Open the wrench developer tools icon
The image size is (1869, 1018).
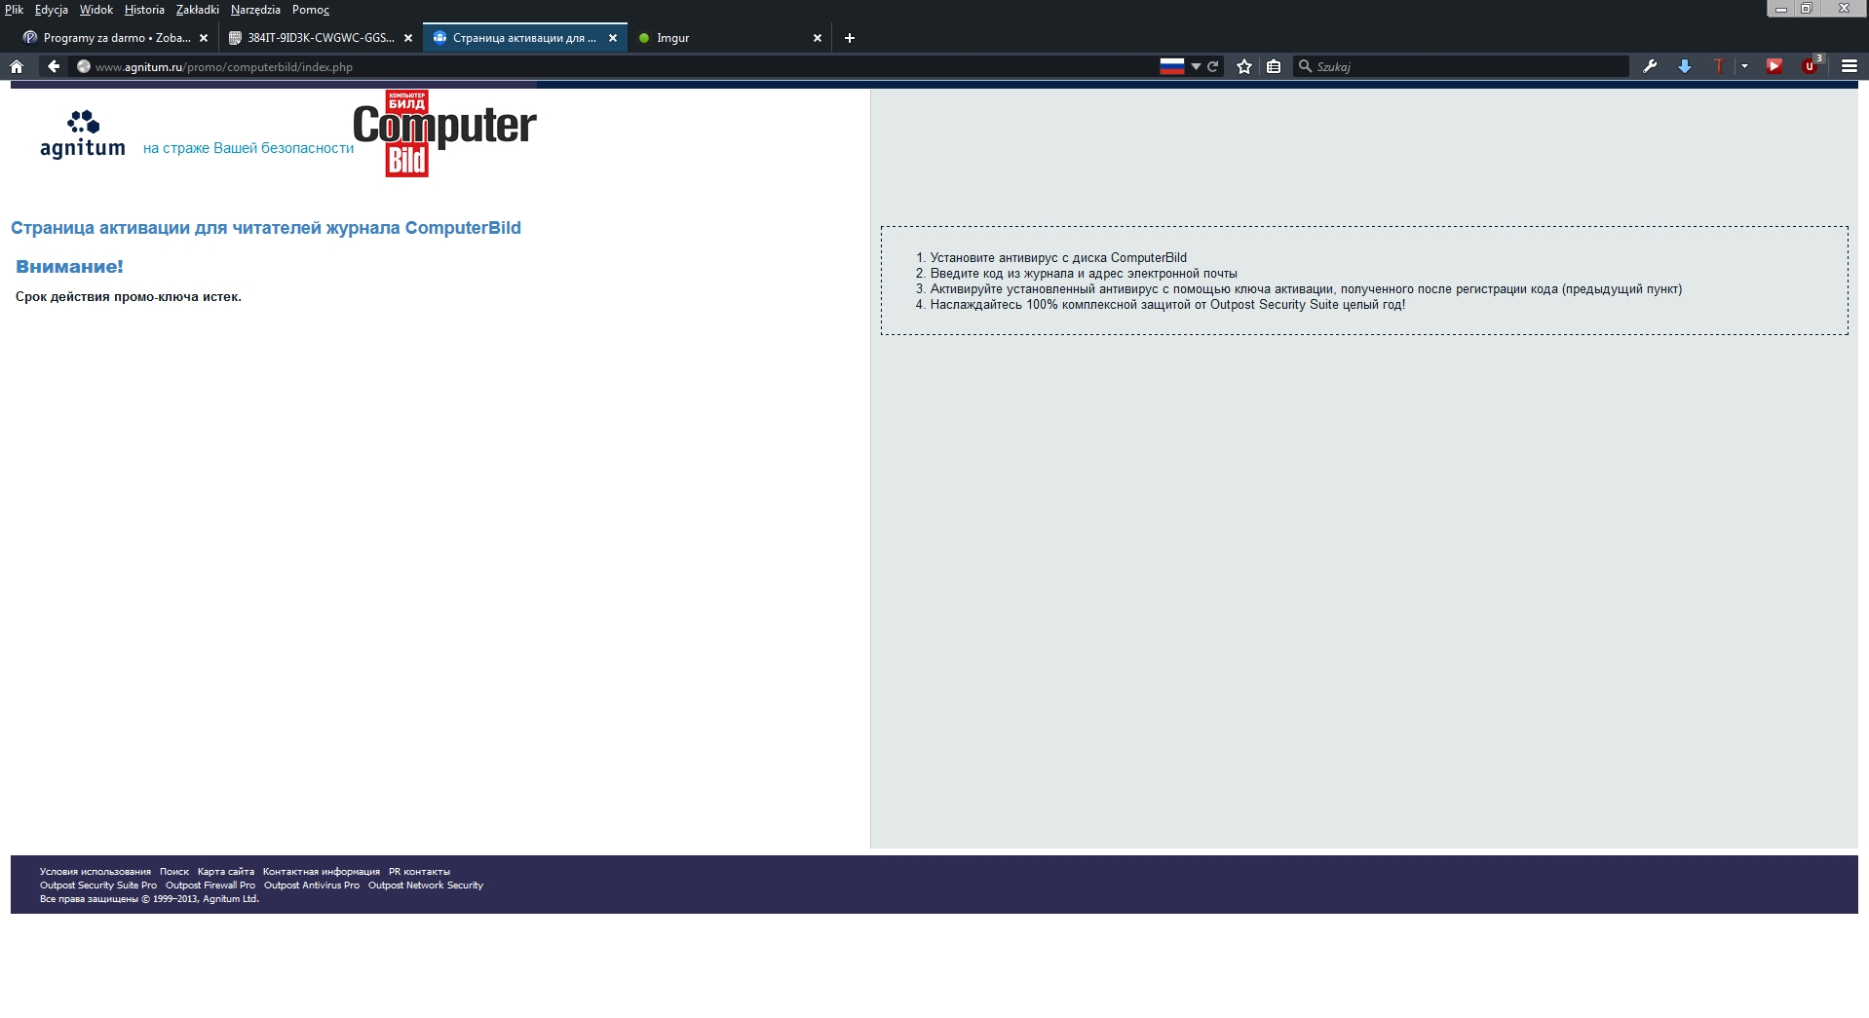(x=1650, y=66)
